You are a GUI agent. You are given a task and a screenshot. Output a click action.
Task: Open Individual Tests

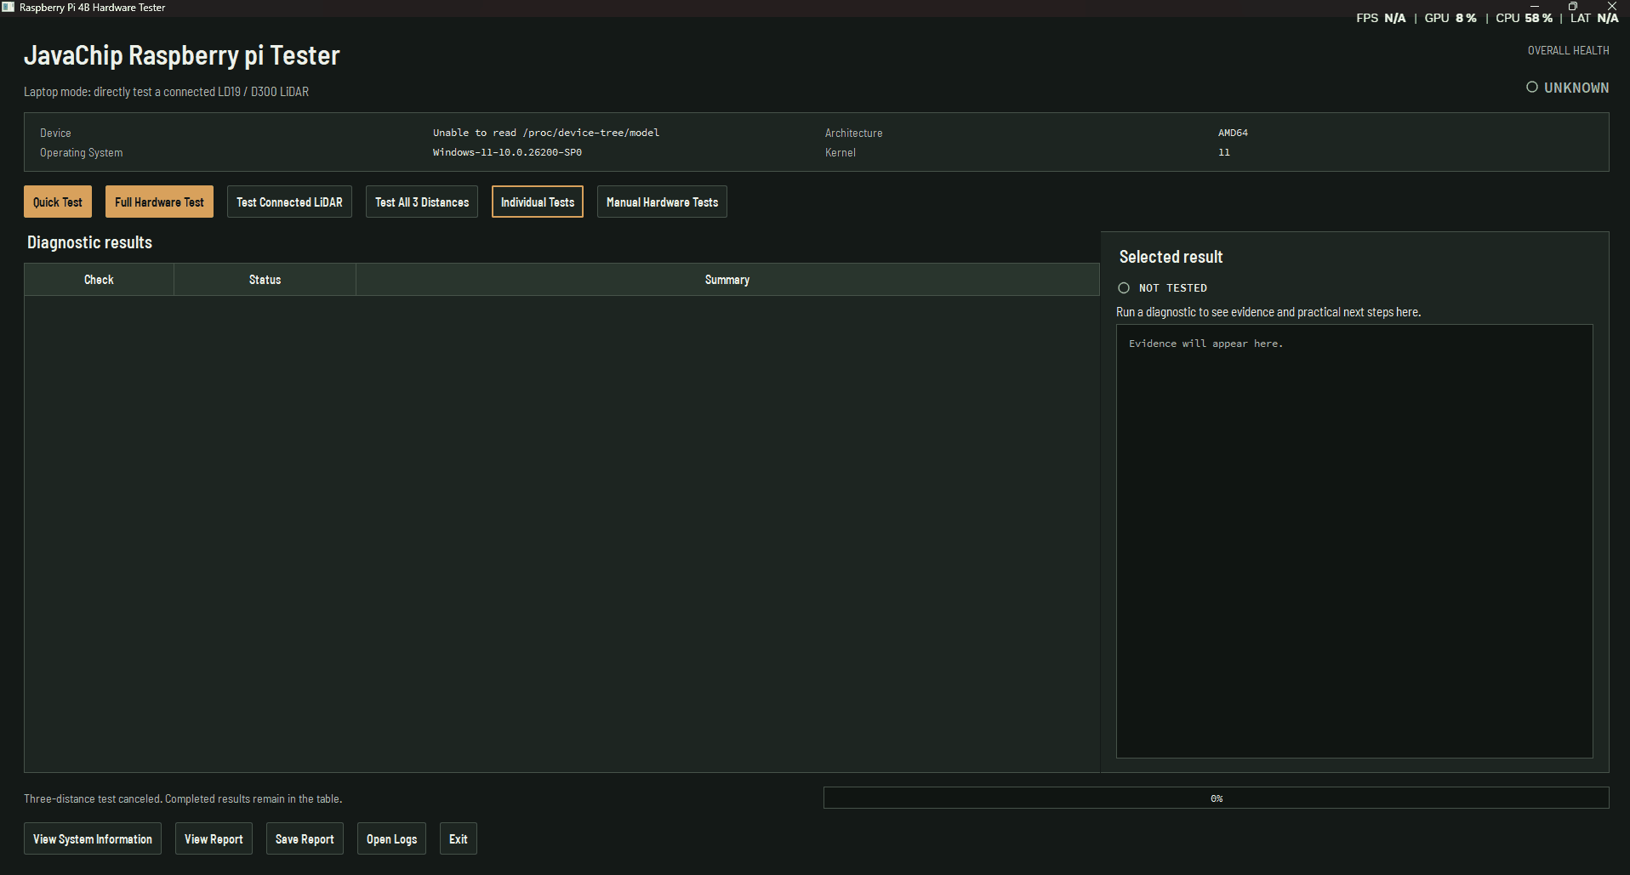(538, 202)
